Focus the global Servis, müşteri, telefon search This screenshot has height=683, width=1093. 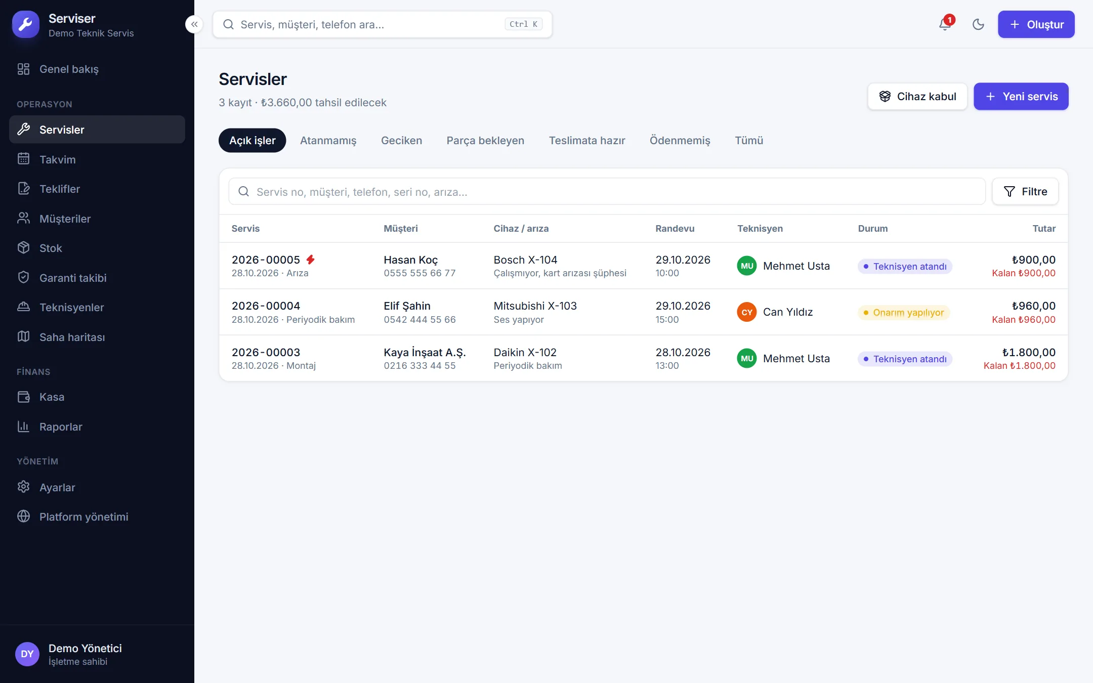tap(383, 24)
